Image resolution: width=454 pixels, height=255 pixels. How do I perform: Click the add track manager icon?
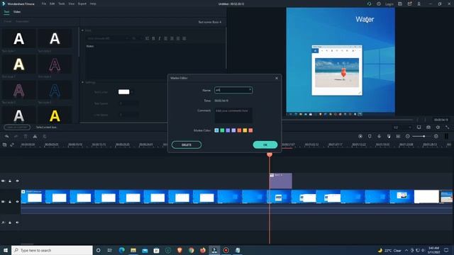5,144
